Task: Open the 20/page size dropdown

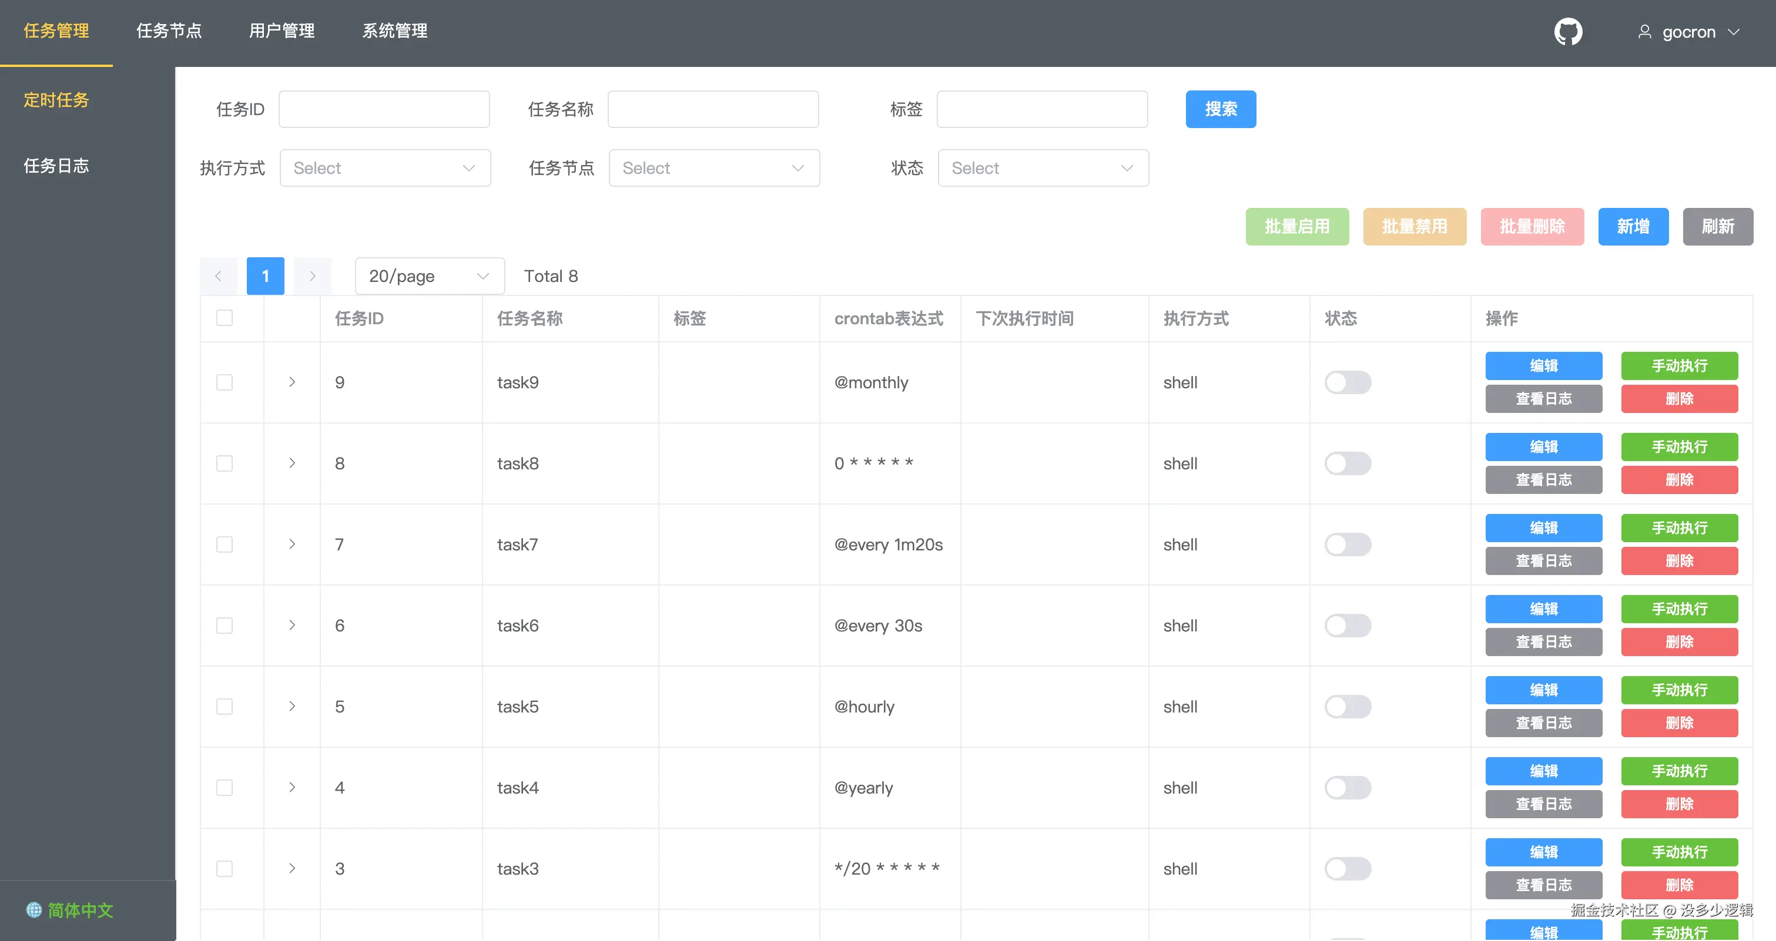Action: click(429, 276)
